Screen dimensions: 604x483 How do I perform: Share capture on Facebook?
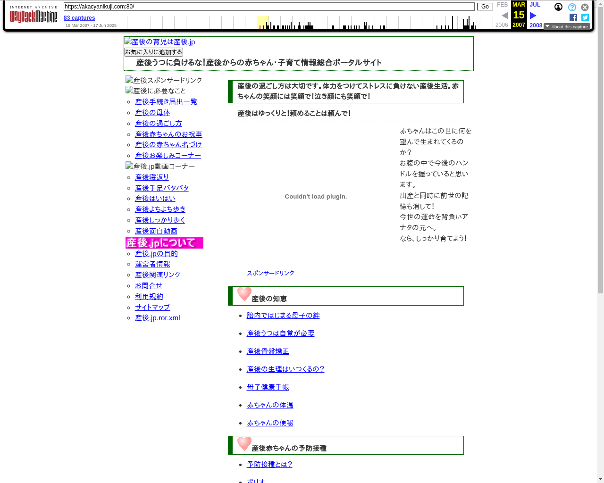(x=573, y=17)
